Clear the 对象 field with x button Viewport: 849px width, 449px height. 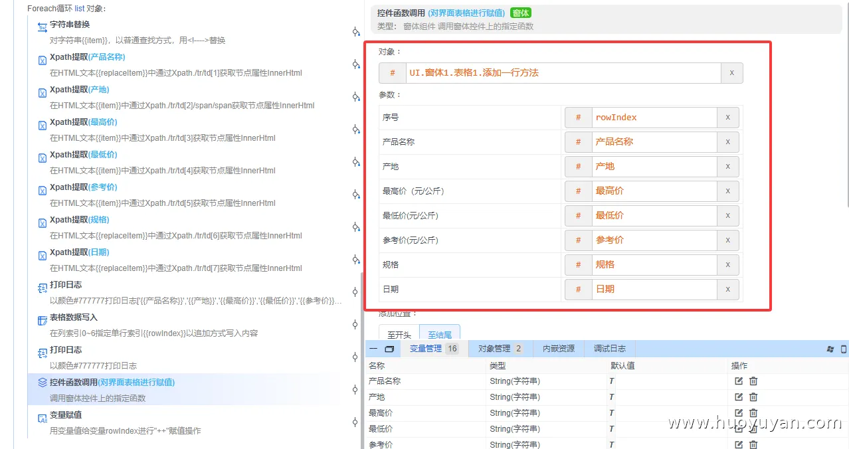[x=732, y=73]
